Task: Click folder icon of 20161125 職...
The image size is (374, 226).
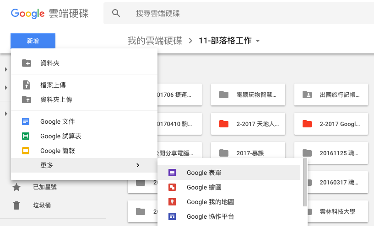Action: tap(307, 153)
